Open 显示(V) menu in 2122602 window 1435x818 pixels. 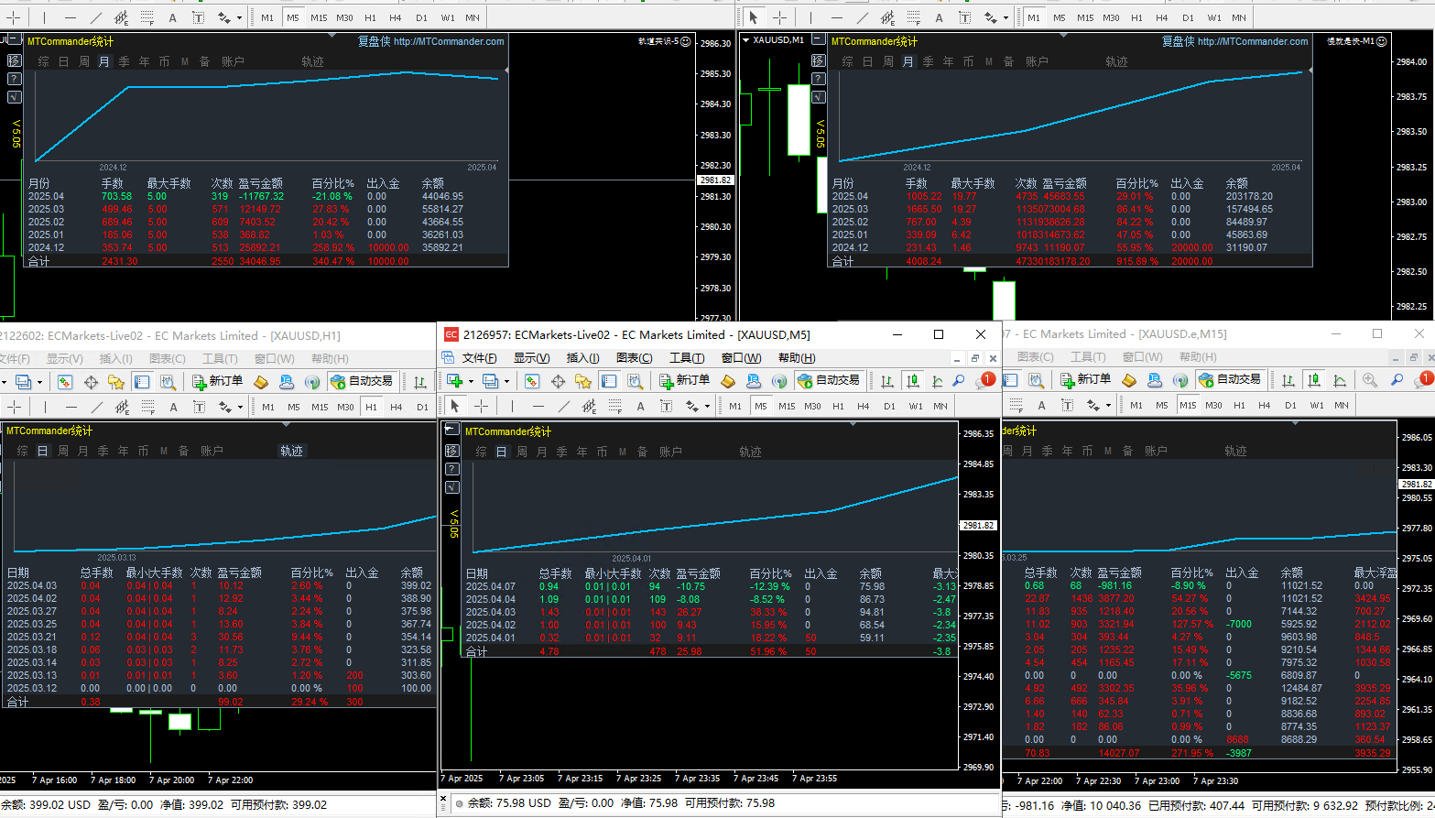point(65,359)
